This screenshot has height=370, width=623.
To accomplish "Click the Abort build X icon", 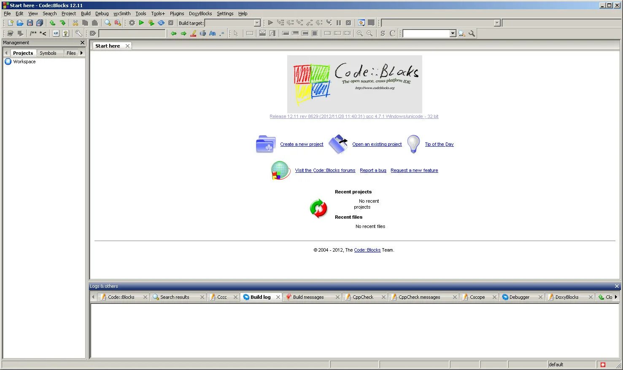I will click(x=171, y=23).
